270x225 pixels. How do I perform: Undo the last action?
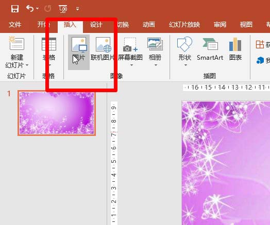29,8
